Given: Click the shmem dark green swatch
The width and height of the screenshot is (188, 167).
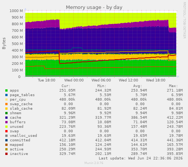Looking at the screenshot, I should point(6,113).
